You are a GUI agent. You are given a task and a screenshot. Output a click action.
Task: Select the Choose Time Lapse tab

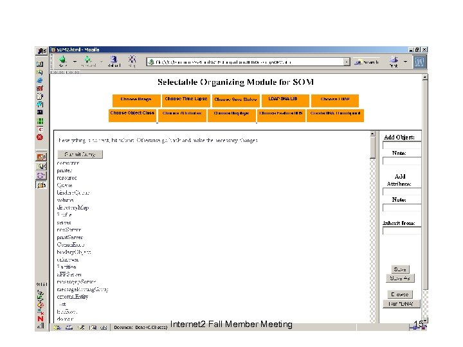(x=186, y=101)
